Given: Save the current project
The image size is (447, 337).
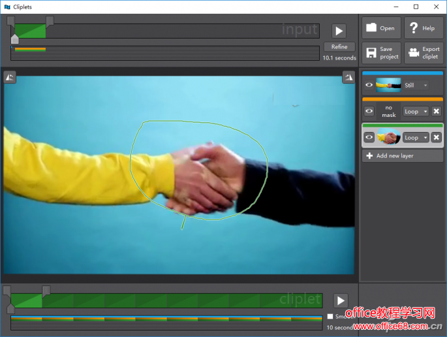Looking at the screenshot, I should point(381,53).
